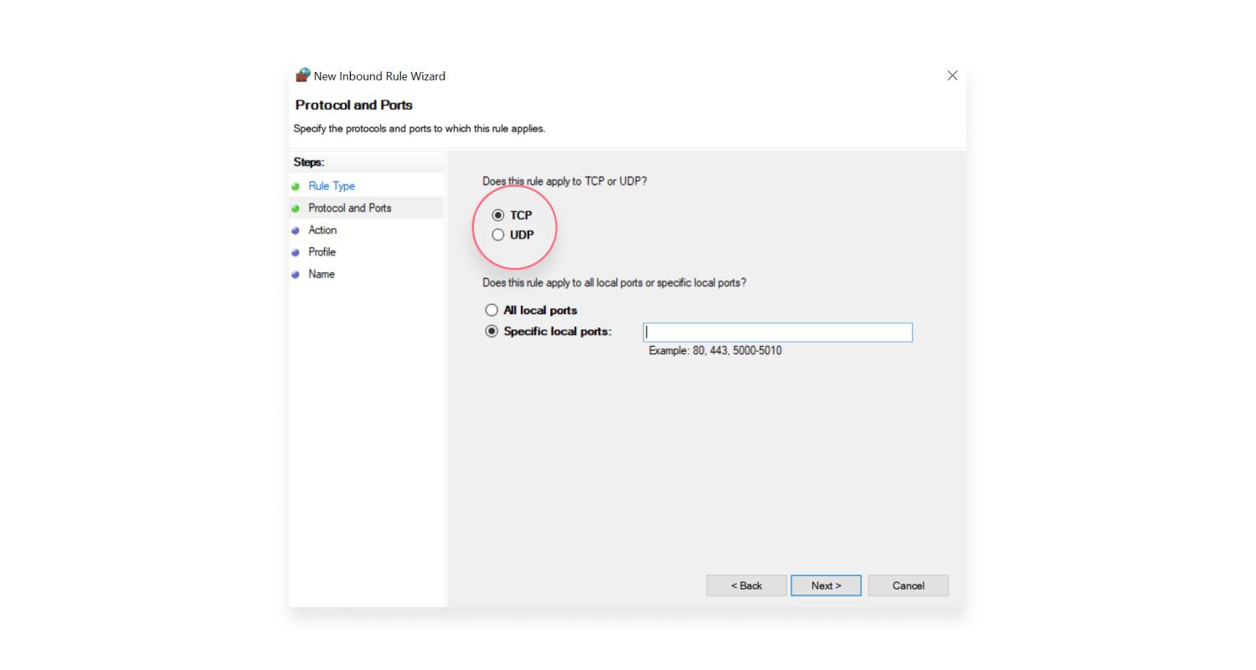Screen dimensions: 1256x670
Task: Click the blue bullet beside Profile
Action: 296,252
